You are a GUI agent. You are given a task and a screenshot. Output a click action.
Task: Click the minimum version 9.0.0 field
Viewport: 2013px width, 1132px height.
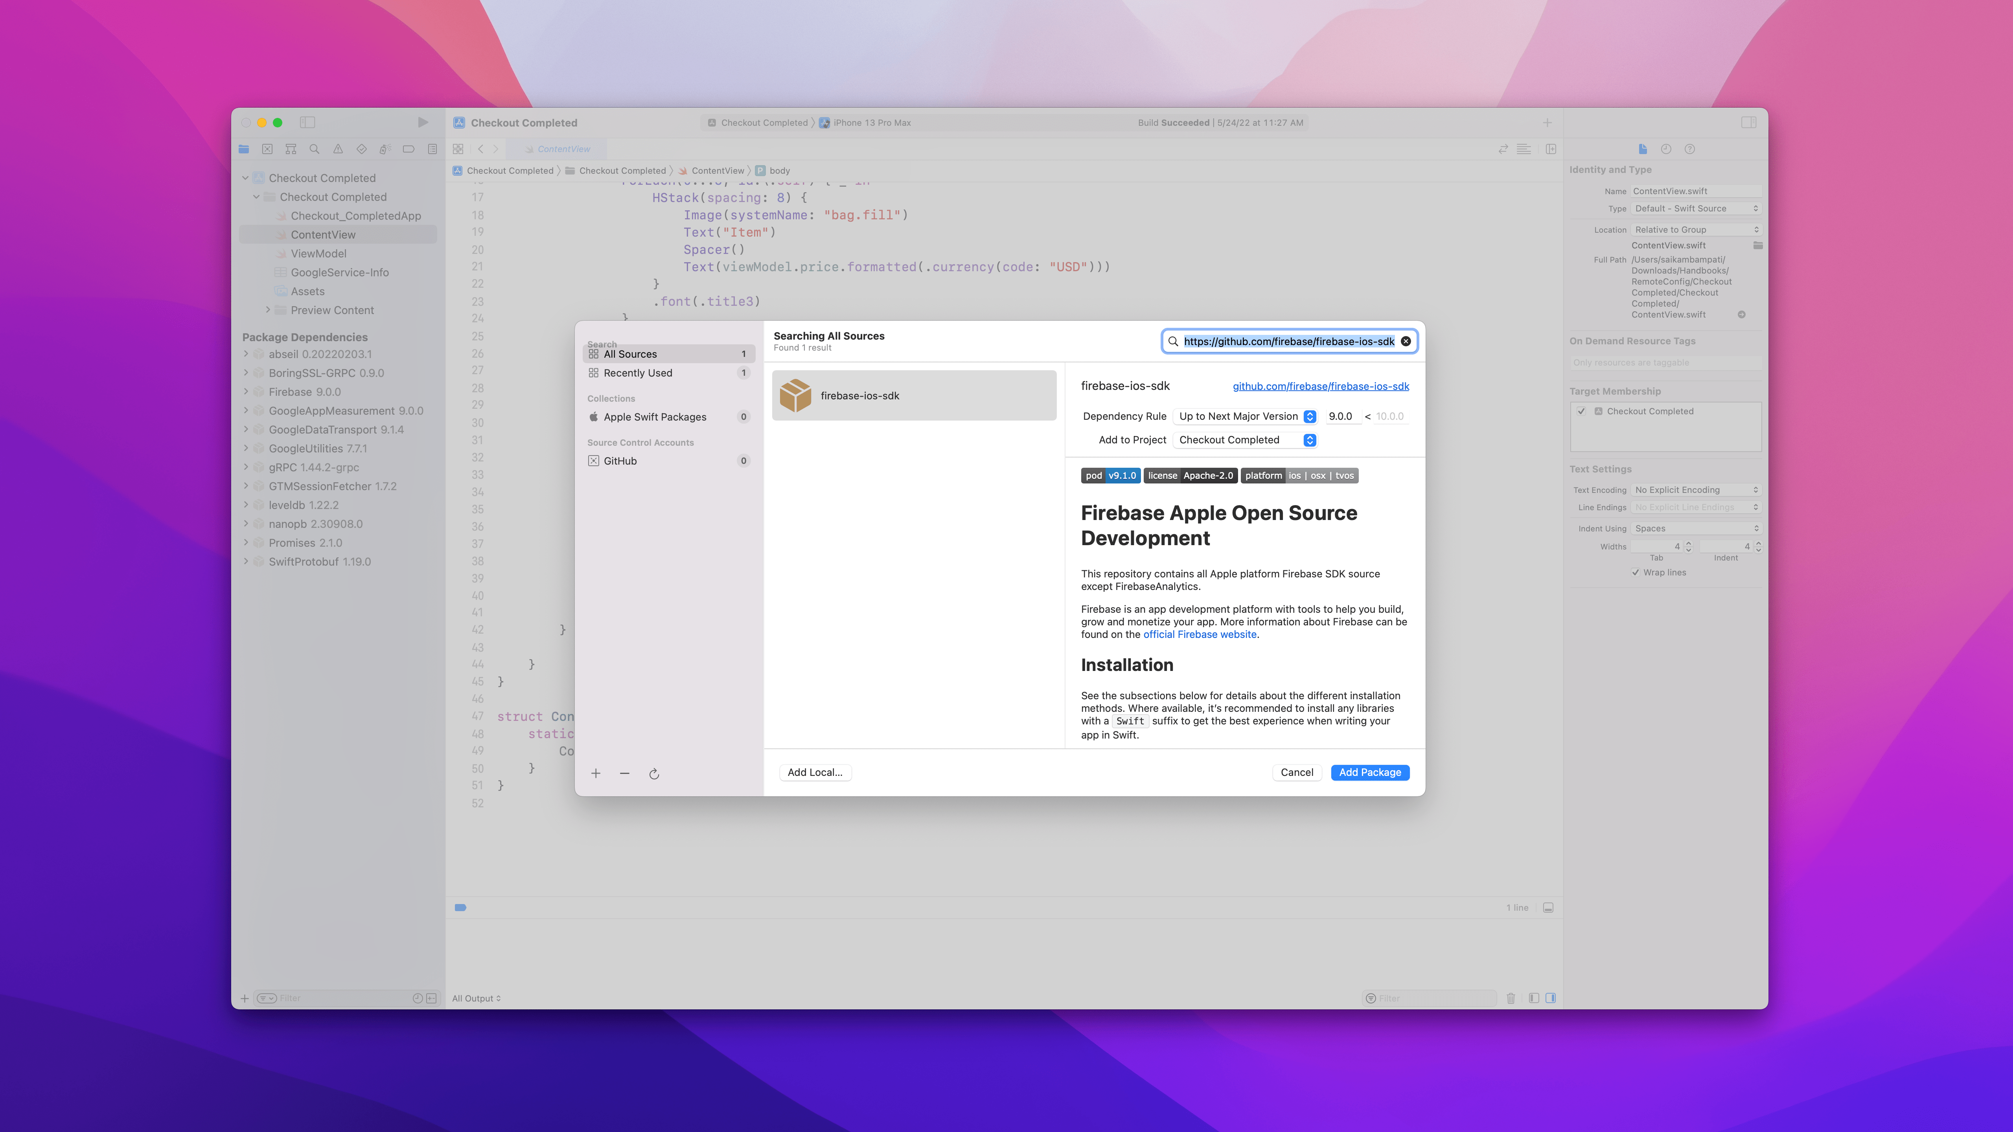[x=1343, y=416]
